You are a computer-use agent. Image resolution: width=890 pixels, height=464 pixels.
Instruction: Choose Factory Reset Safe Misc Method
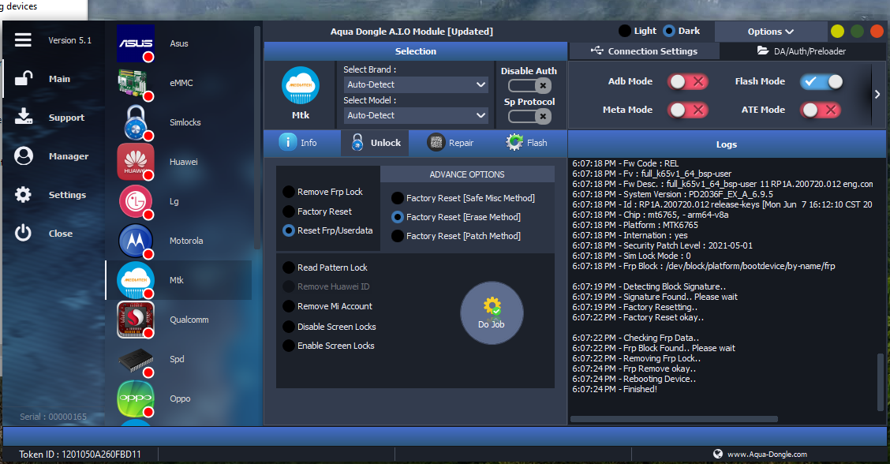tap(463, 198)
